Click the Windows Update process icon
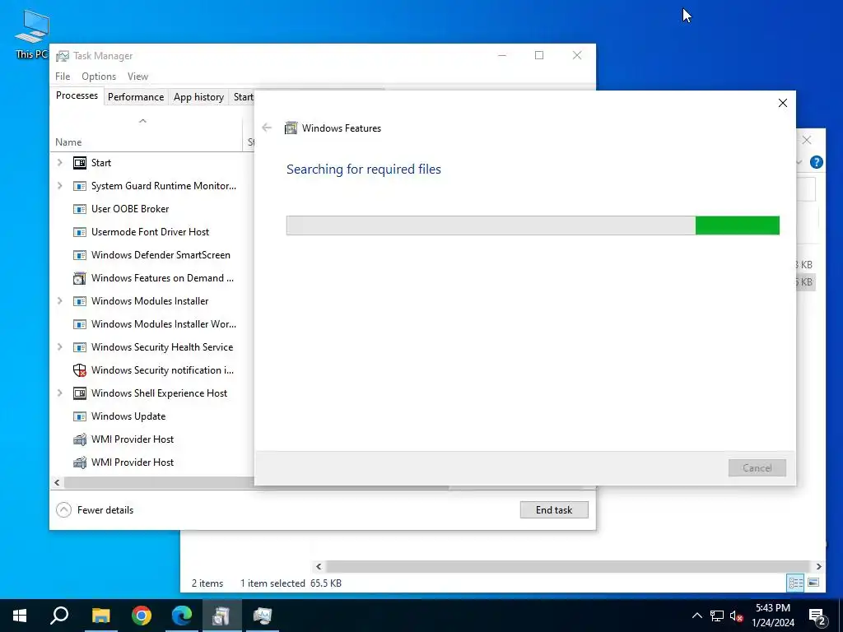 click(x=80, y=416)
